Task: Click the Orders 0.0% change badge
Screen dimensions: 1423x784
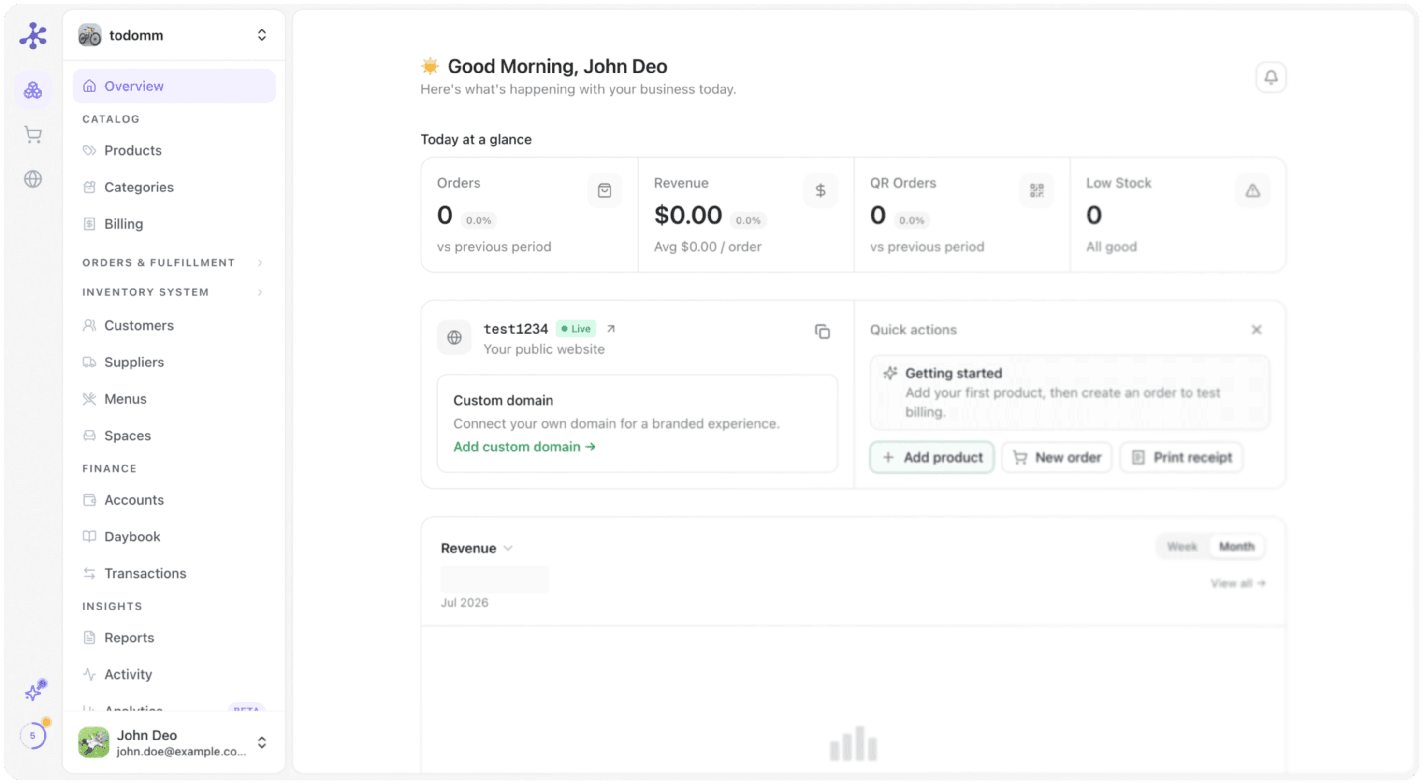Action: click(479, 220)
